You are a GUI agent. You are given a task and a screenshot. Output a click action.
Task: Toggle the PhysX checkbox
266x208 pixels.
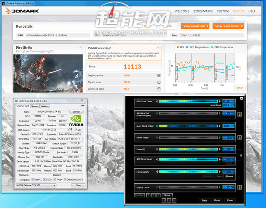pos(55,179)
